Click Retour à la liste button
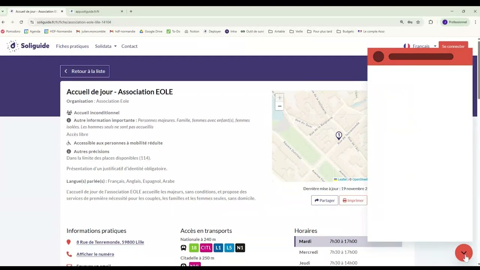 pyautogui.click(x=85, y=71)
